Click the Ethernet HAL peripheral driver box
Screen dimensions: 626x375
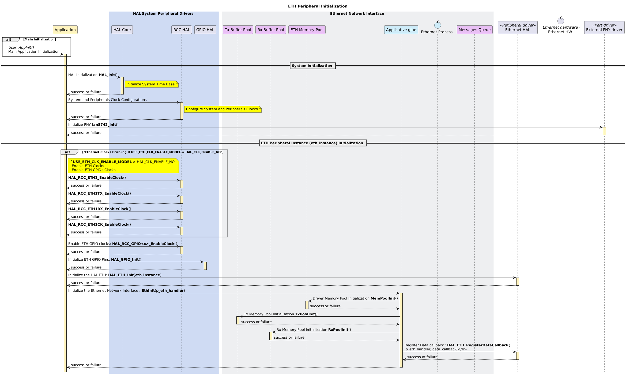pos(517,28)
